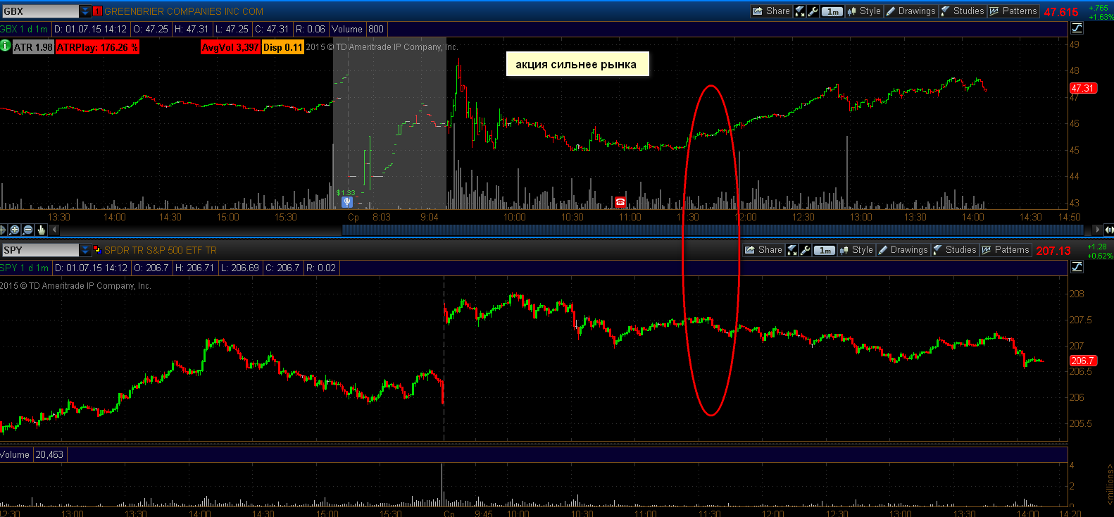Open the GBX symbol dropdown arrow
Screen dimensions: 1114x517
point(85,11)
